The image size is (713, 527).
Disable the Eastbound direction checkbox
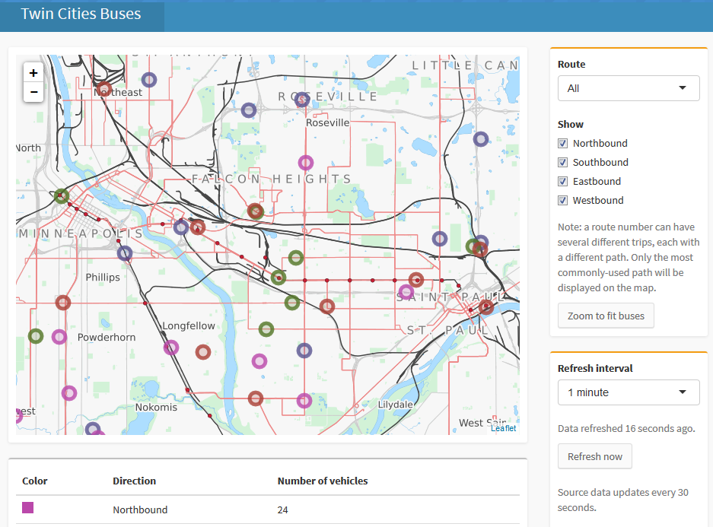563,182
